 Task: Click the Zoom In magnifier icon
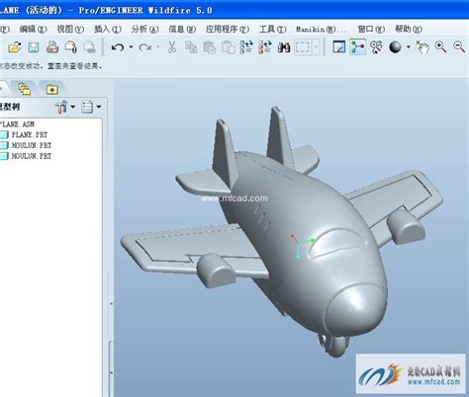[x=440, y=47]
